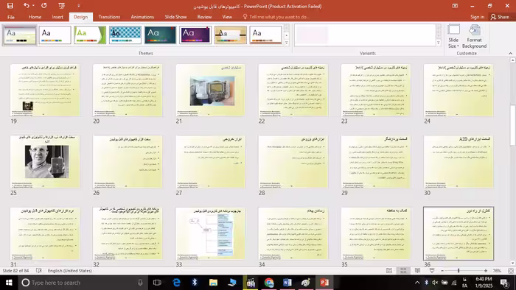The width and height of the screenshot is (516, 290).
Task: Select the plain white Office theme
Action: click(55, 35)
